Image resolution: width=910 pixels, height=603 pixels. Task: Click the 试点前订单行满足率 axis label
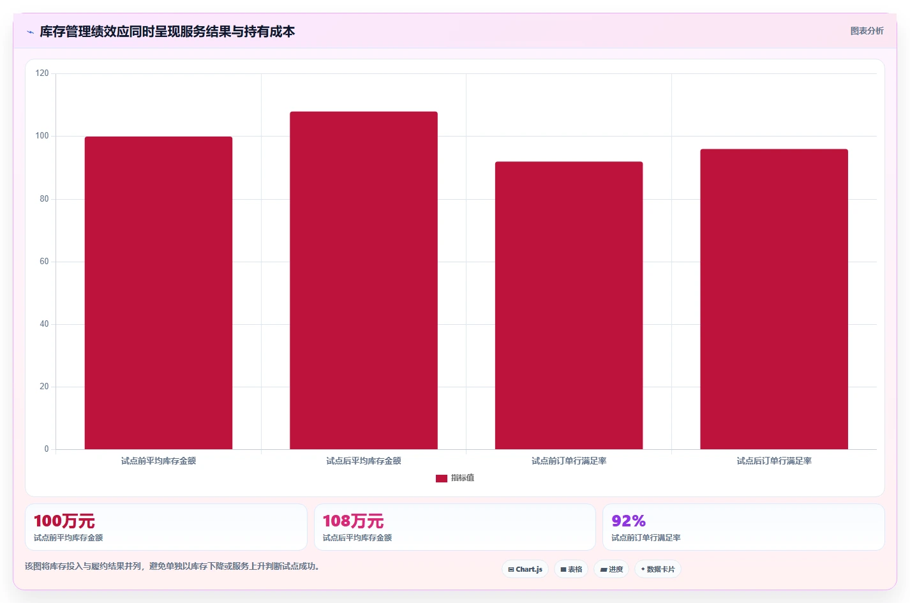coord(569,461)
